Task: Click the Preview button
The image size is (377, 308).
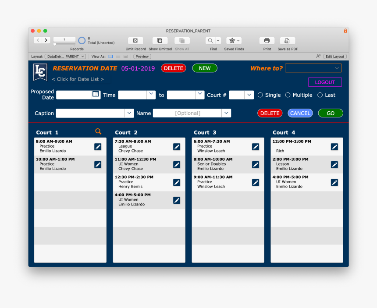Action: click(x=142, y=57)
